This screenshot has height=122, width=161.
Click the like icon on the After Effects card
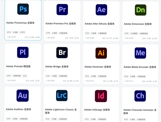[114, 38]
